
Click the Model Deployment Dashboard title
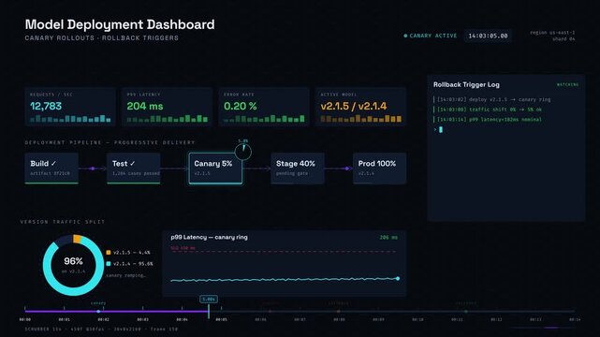[x=120, y=24]
